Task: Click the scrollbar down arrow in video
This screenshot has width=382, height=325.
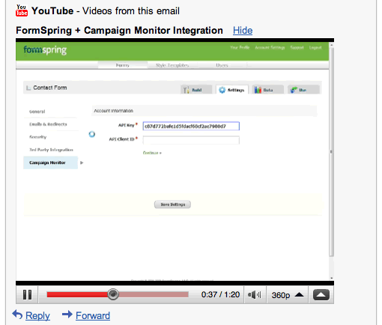Action: coord(332,278)
